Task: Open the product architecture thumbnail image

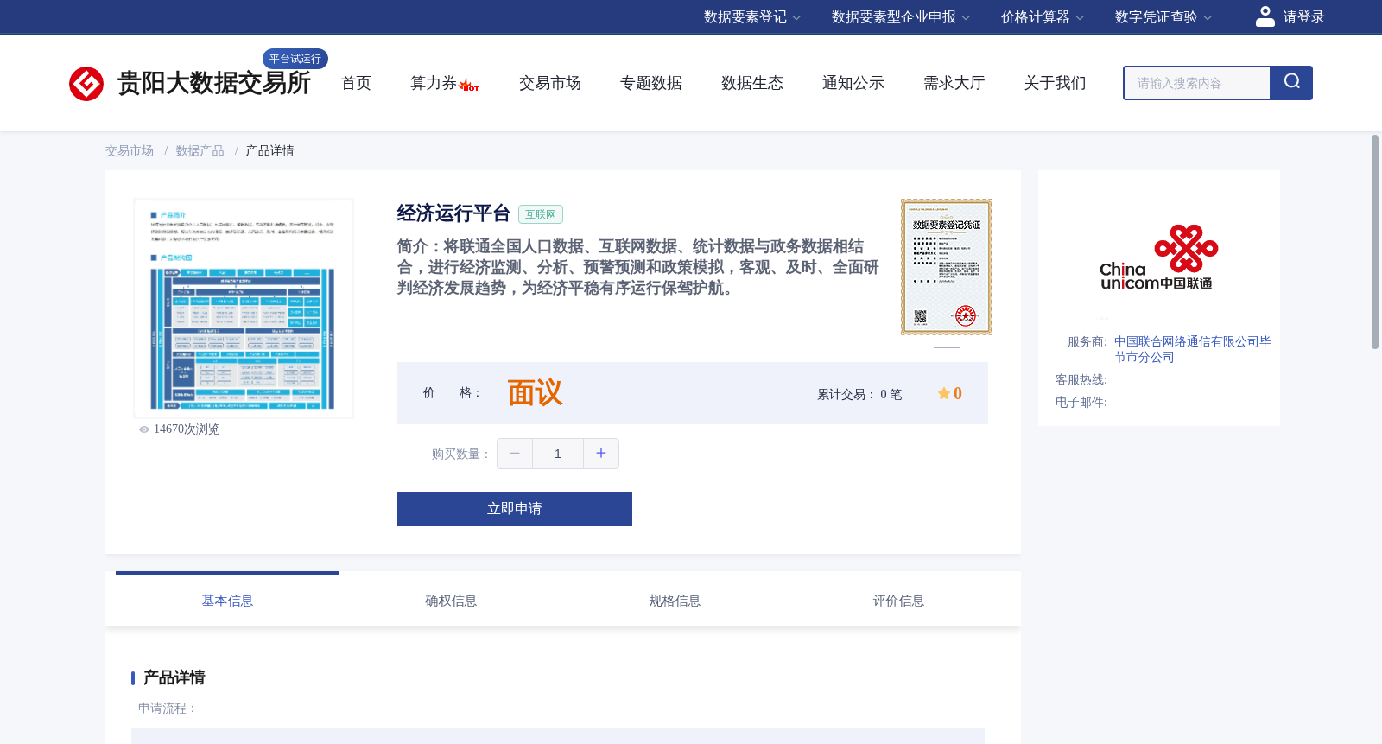Action: click(x=244, y=308)
